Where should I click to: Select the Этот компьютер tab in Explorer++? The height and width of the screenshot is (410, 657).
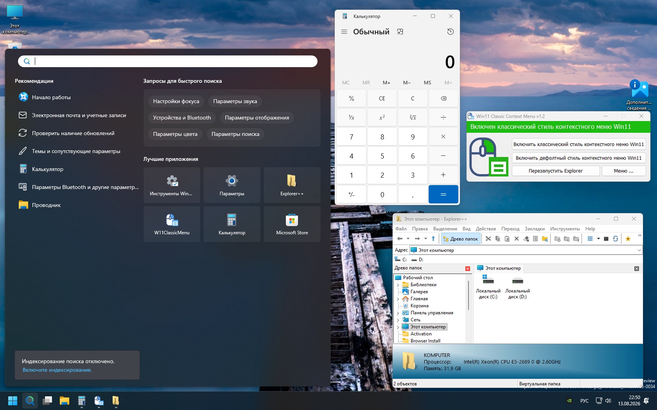pos(499,268)
